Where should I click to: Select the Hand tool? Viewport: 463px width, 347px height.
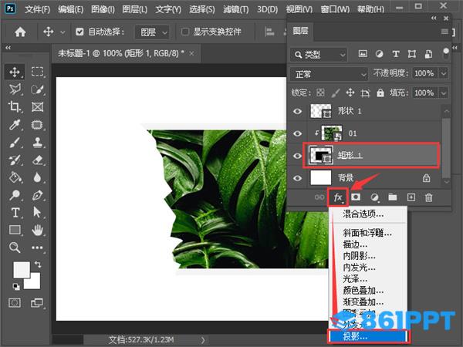click(x=37, y=230)
